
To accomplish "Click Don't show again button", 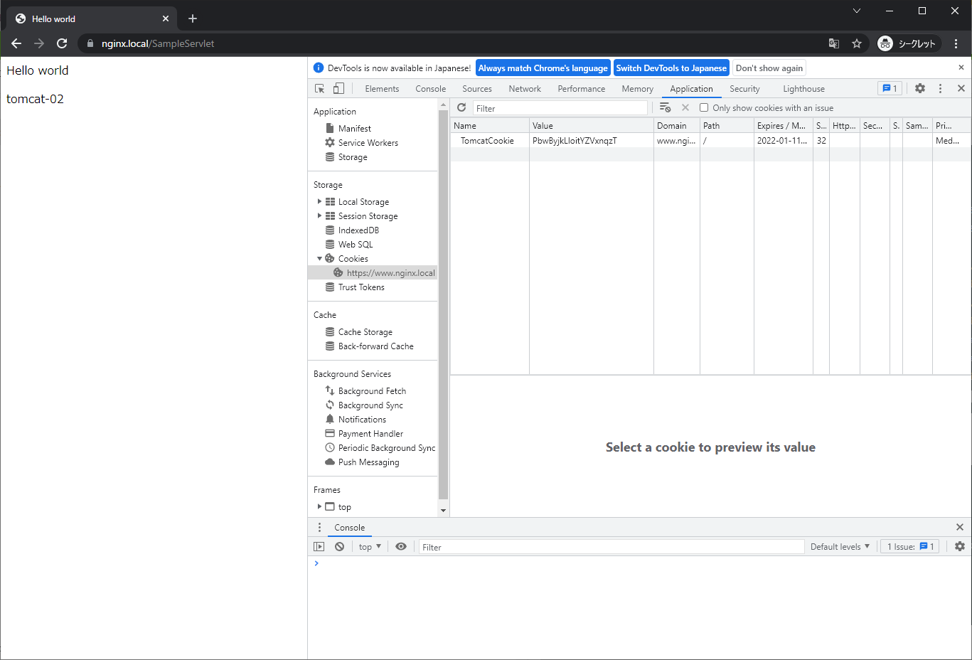I will 769,68.
